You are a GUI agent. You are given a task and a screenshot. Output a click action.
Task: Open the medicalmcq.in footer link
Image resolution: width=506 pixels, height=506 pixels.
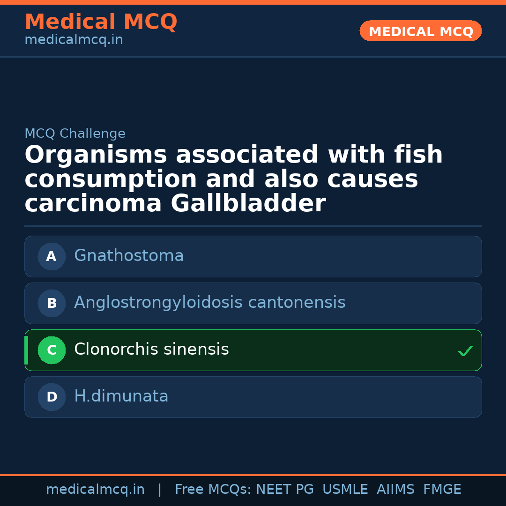click(x=95, y=490)
